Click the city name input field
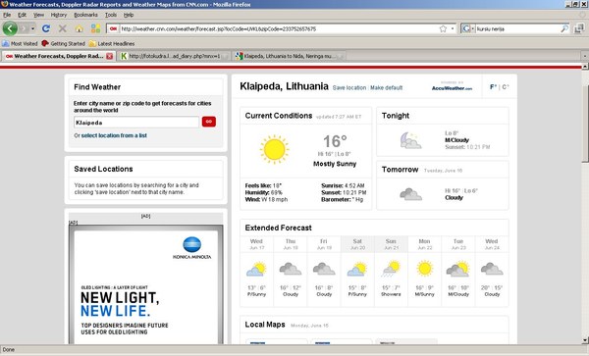The height and width of the screenshot is (356, 589). [x=136, y=123]
